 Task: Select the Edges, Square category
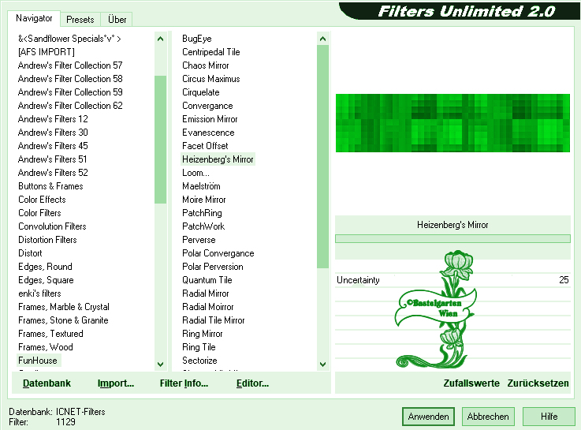(46, 280)
